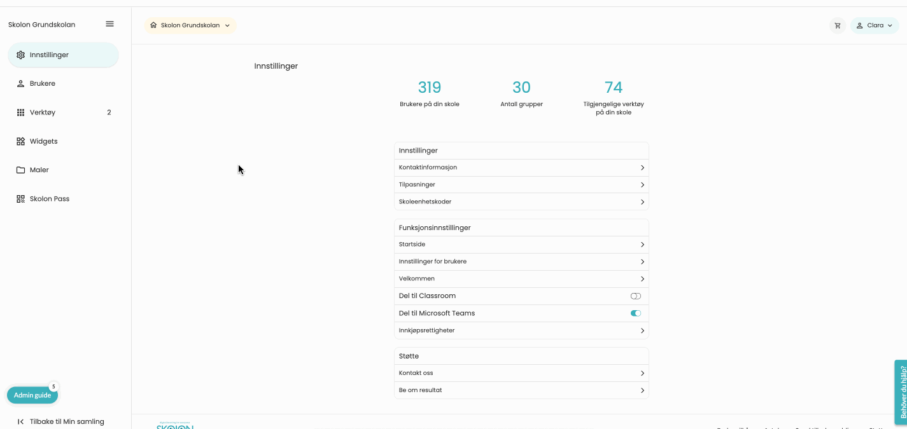The image size is (907, 429).
Task: Open the Velkommen row
Action: [521, 279]
